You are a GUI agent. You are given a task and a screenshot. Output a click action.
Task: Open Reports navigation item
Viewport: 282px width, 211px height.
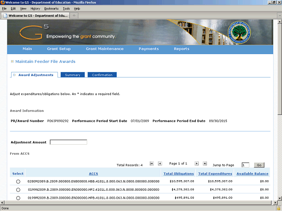pyautogui.click(x=182, y=49)
